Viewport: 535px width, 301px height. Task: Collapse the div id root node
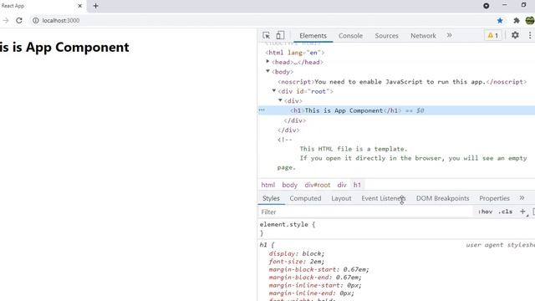[274, 91]
